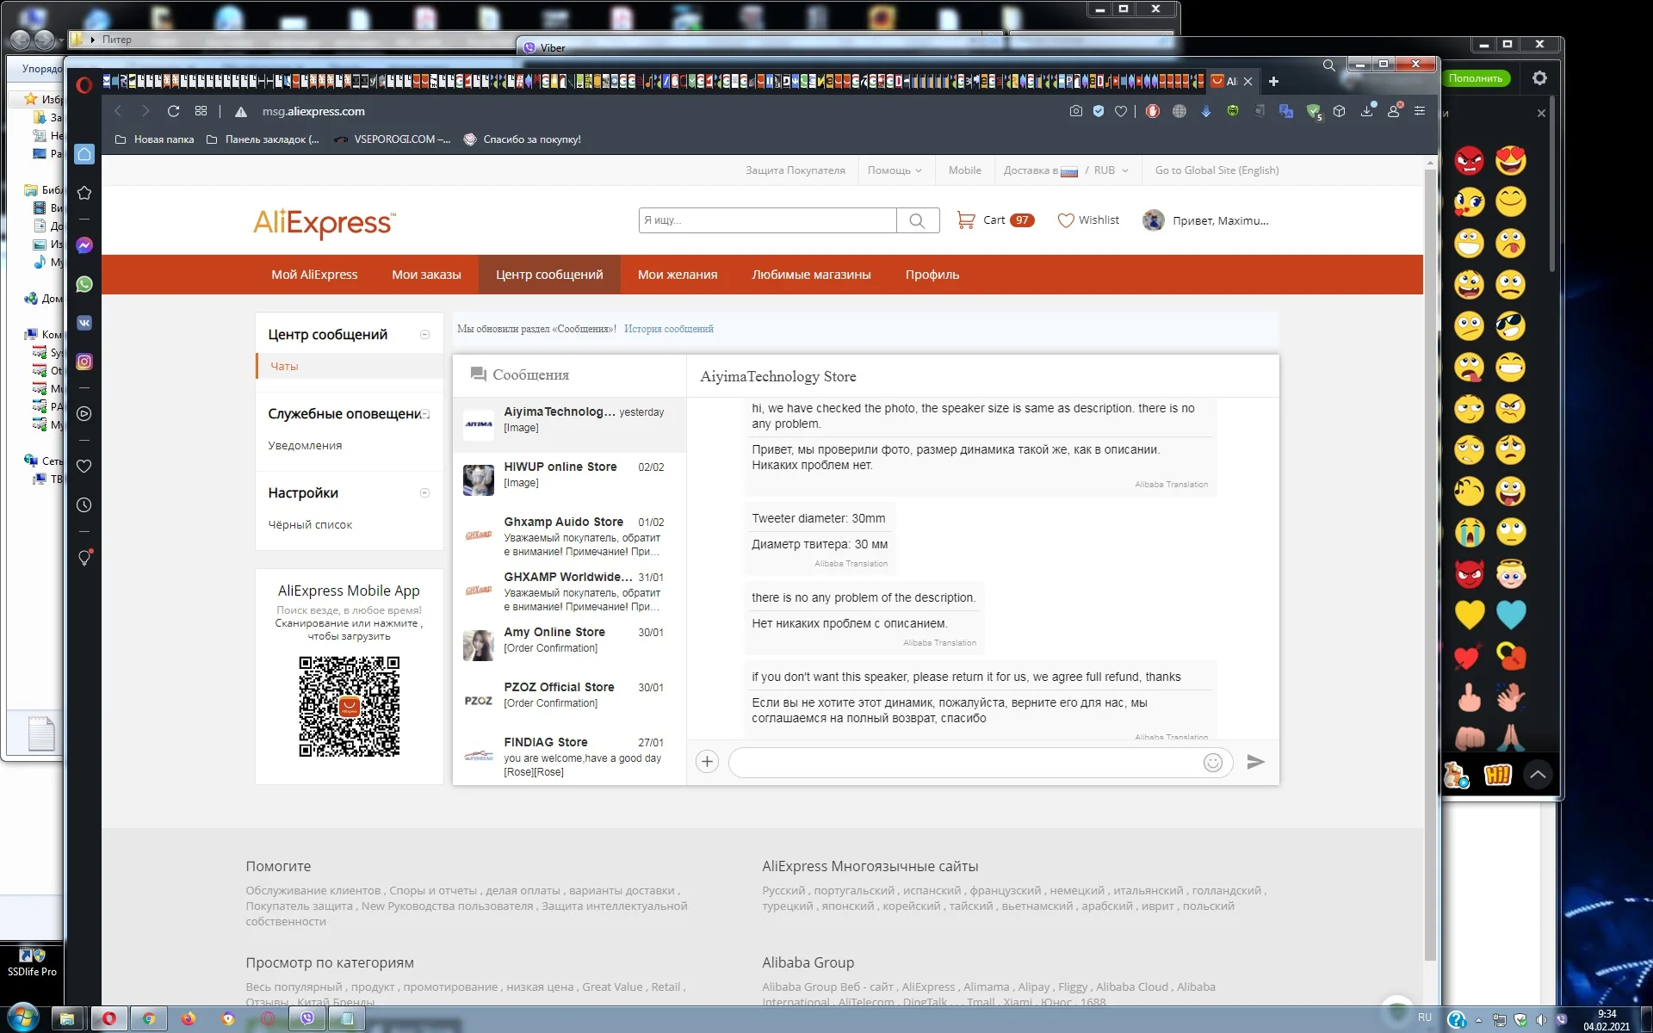Open Instagram in Opera sidebar
Screen dimensions: 1653x1033
[x=84, y=362]
